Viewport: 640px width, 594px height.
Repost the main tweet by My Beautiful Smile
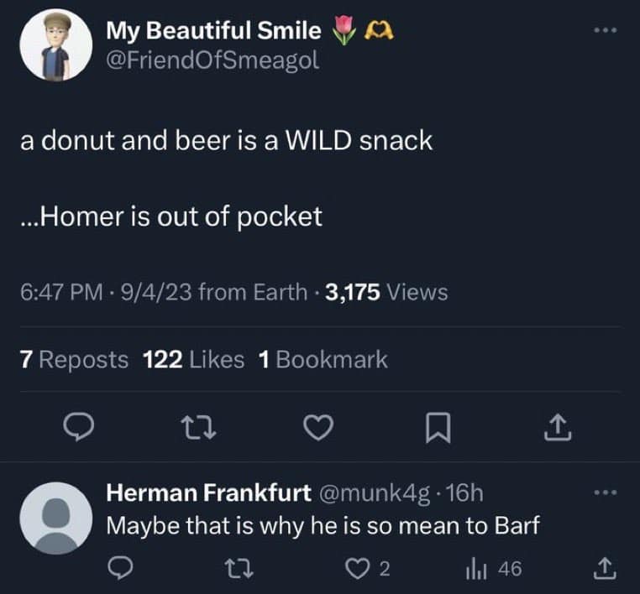coord(199,429)
